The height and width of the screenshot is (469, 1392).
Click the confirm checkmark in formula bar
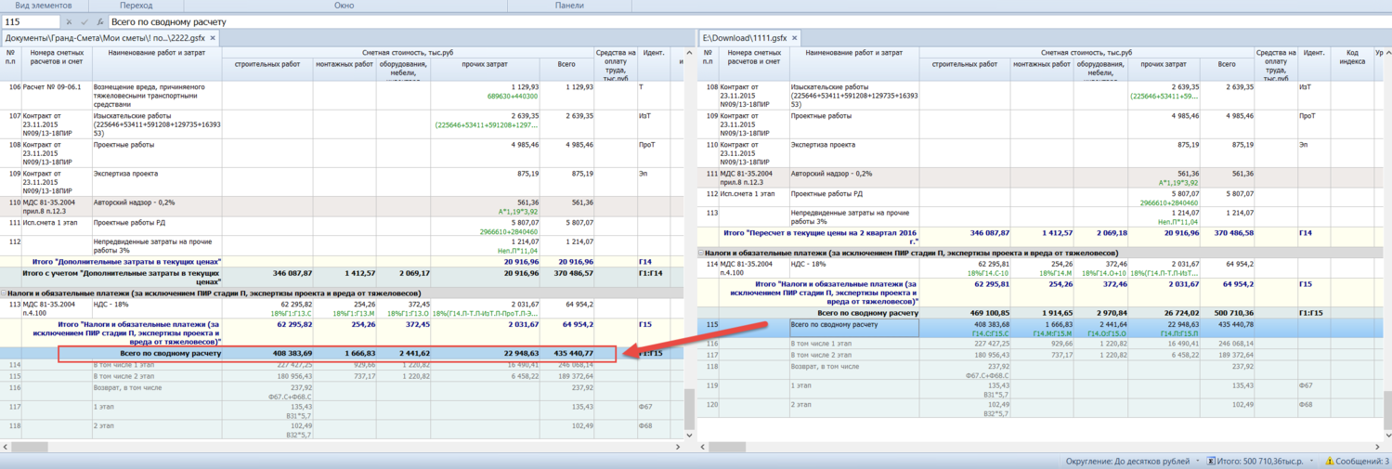click(x=85, y=21)
